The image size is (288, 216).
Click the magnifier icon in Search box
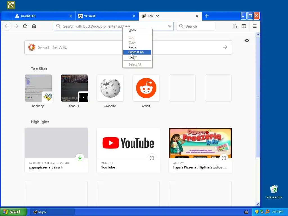click(x=181, y=26)
